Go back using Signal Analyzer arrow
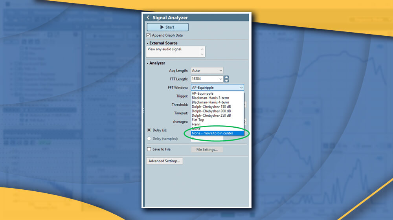Viewport: 393px width, 220px height. (148, 17)
